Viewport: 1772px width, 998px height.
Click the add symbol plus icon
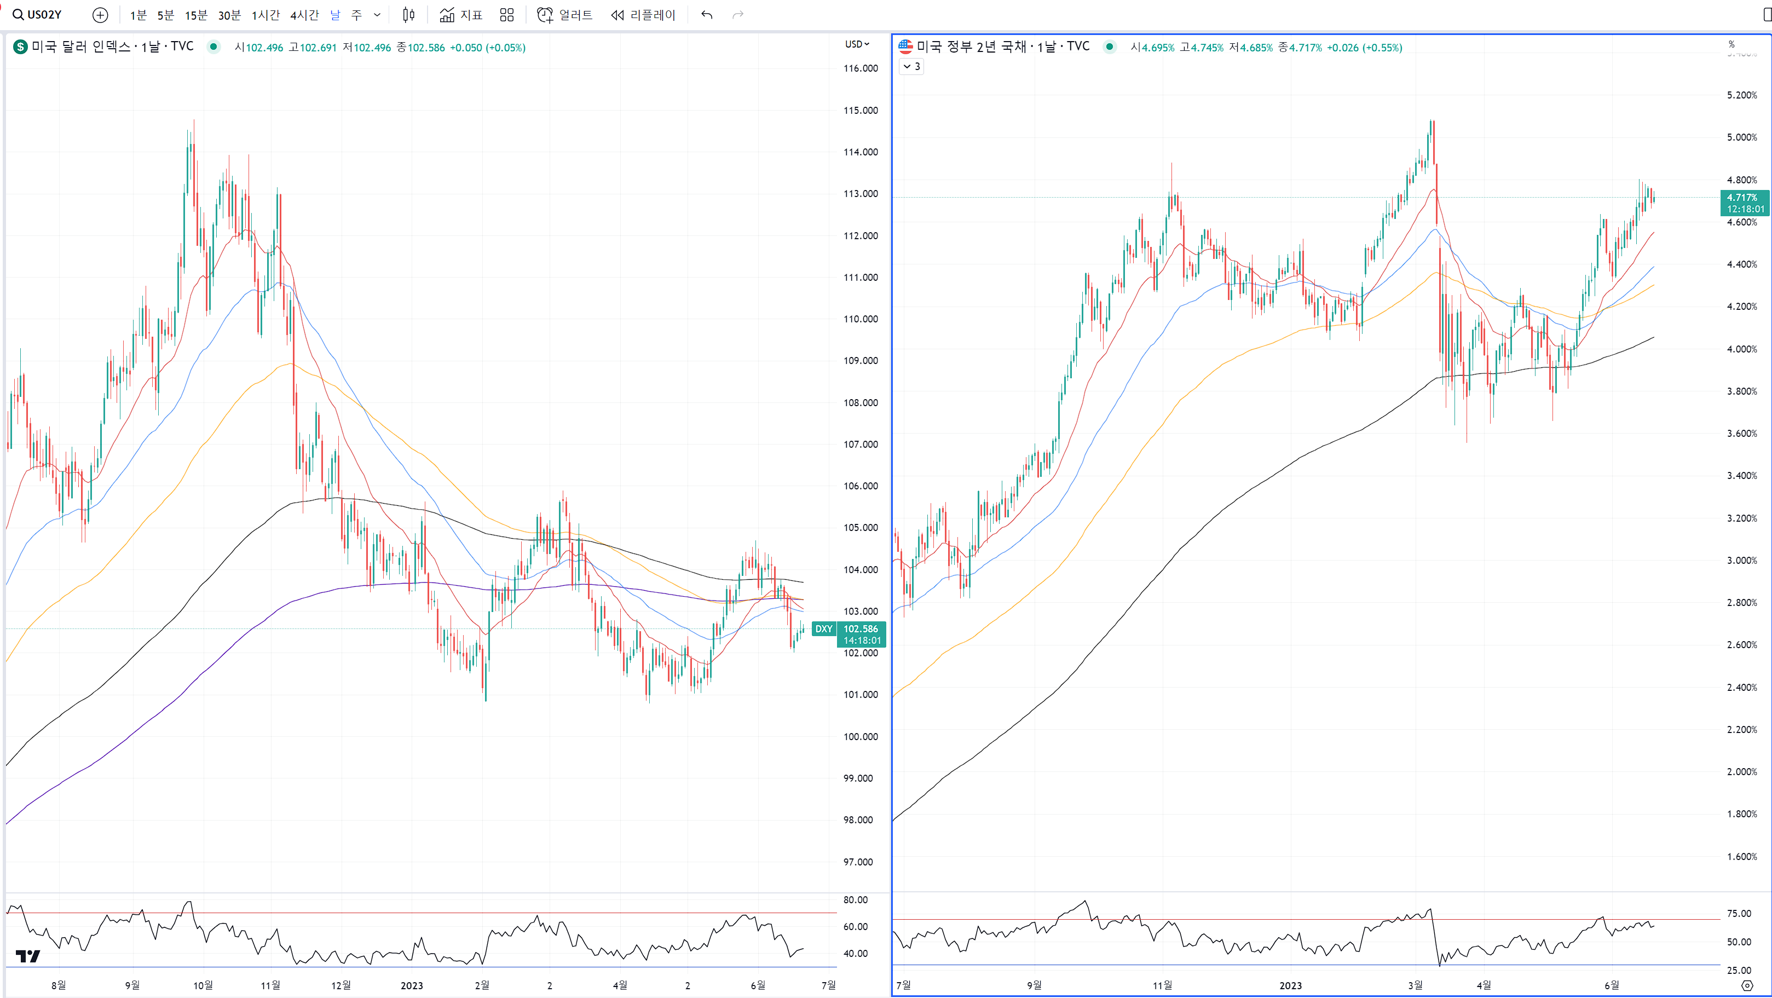100,15
